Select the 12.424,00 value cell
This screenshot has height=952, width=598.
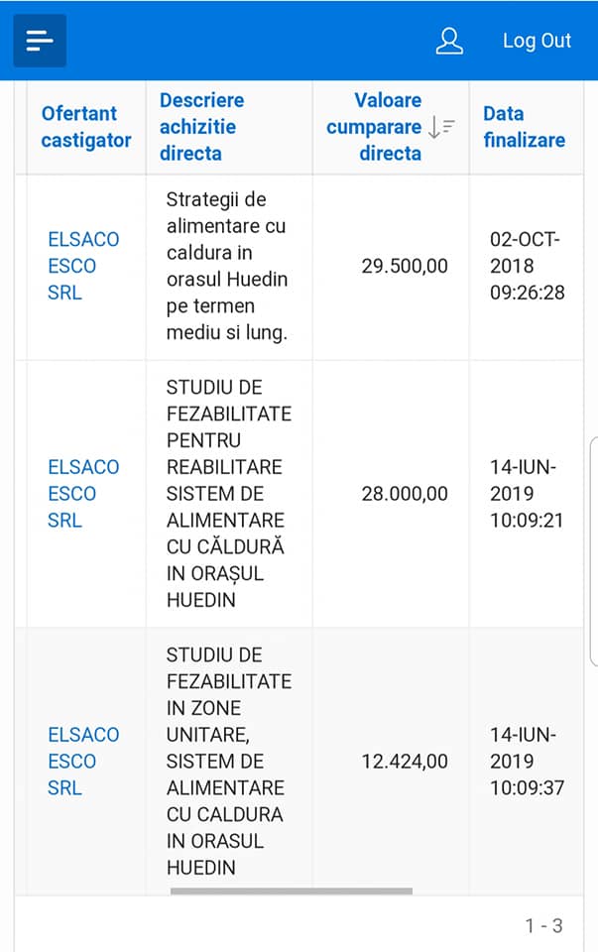(391, 762)
